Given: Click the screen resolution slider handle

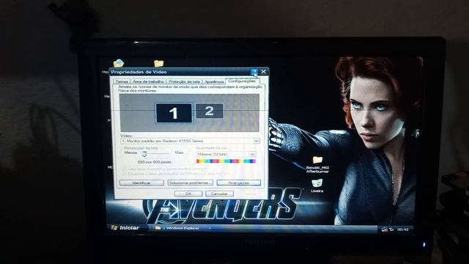Looking at the screenshot, I should [144, 154].
